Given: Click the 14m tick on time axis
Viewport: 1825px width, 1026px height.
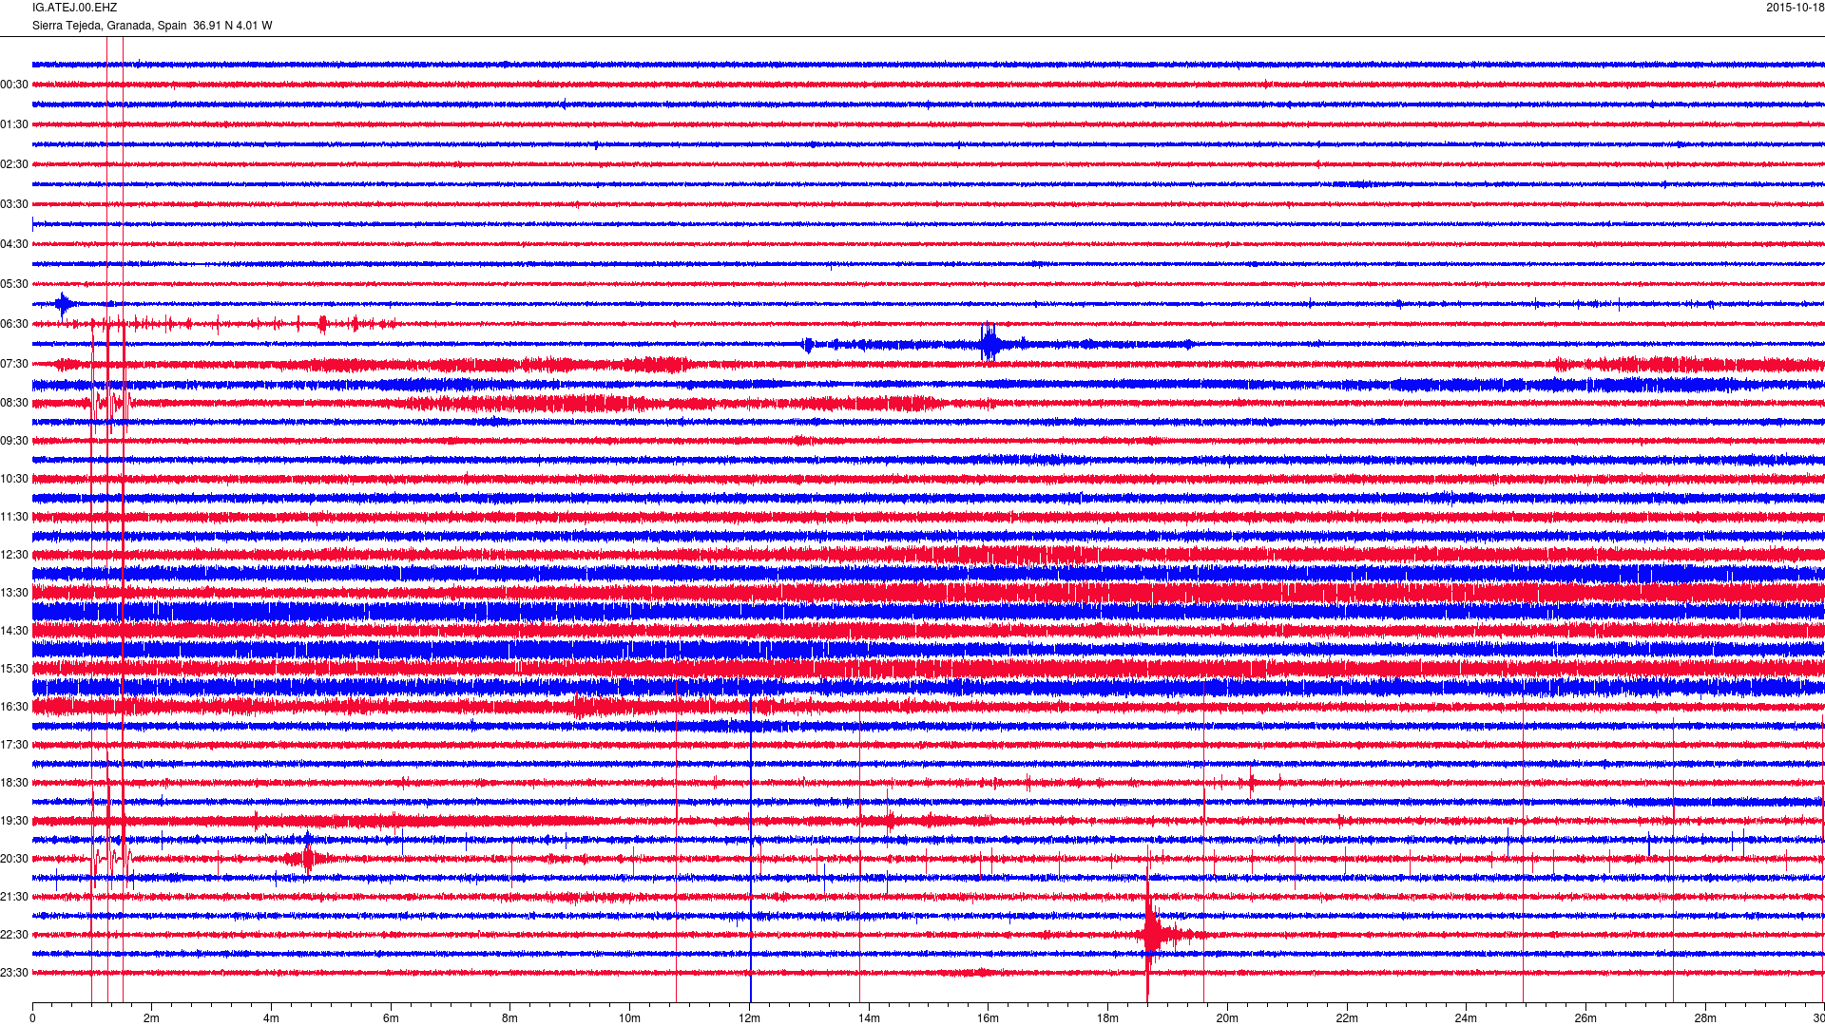Looking at the screenshot, I should [869, 1018].
